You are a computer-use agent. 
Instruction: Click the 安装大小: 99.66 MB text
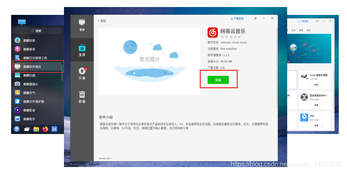[x=220, y=61]
